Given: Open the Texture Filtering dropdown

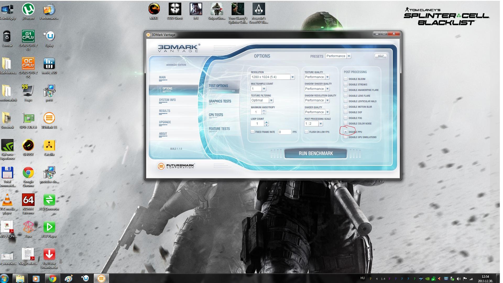Looking at the screenshot, I should 262,100.
